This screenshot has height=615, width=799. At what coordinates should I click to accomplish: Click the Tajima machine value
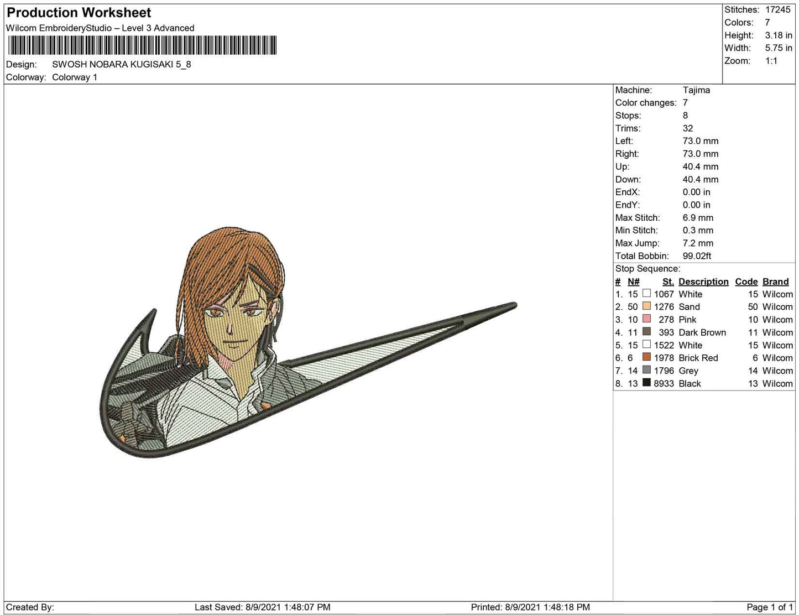pyautogui.click(x=696, y=90)
